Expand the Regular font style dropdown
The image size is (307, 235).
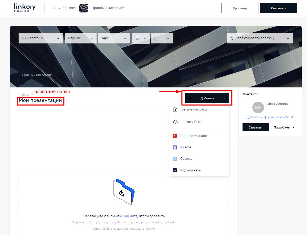click(81, 38)
